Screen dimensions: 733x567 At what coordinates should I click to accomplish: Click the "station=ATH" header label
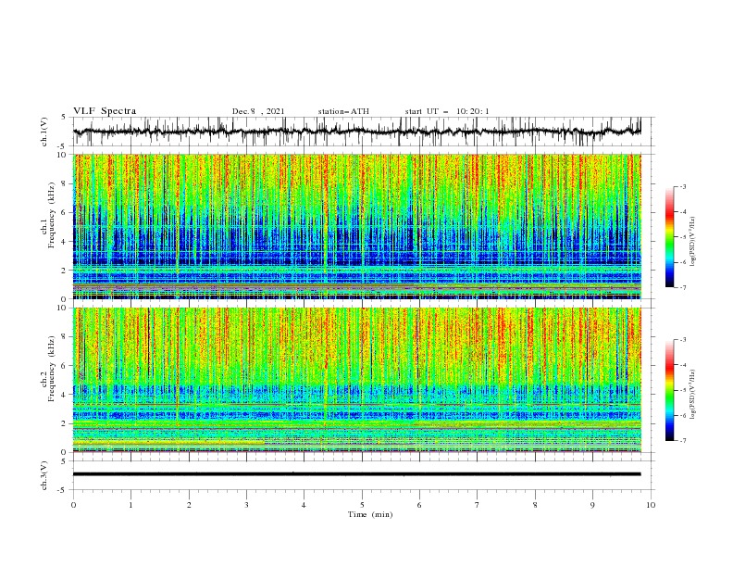click(343, 111)
